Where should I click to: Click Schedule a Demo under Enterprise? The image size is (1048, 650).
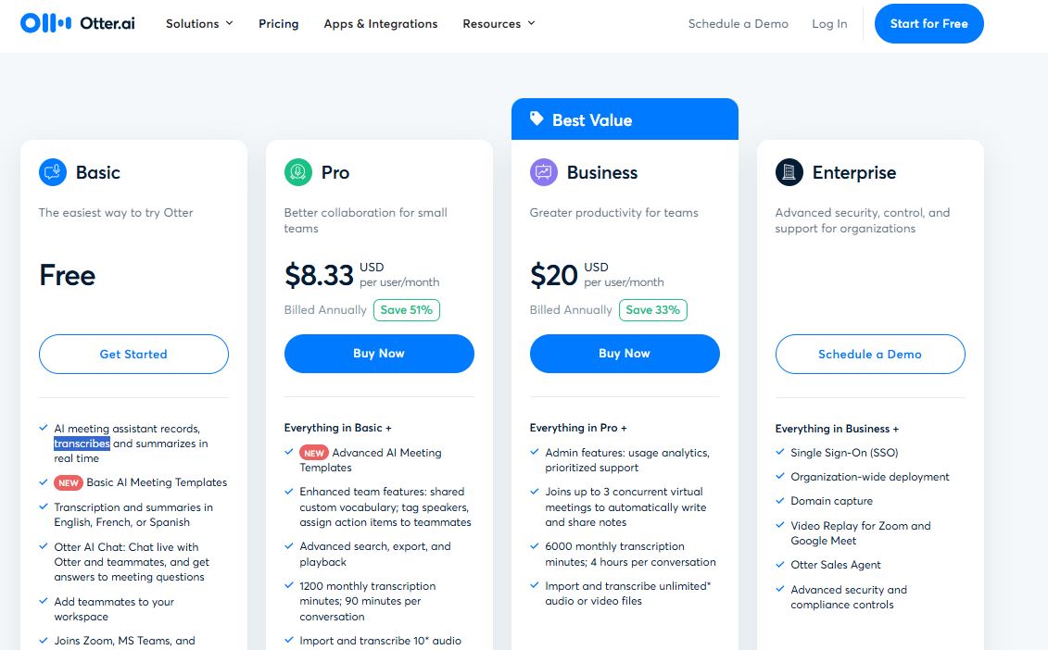870,354
